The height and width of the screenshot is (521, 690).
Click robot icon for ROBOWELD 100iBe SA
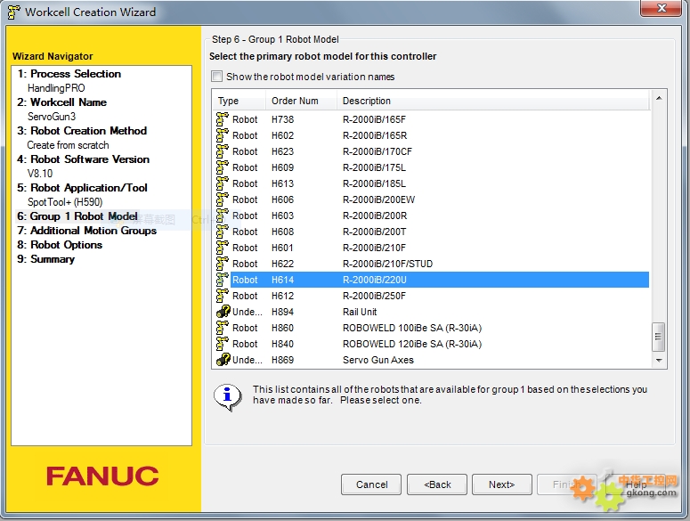(223, 328)
